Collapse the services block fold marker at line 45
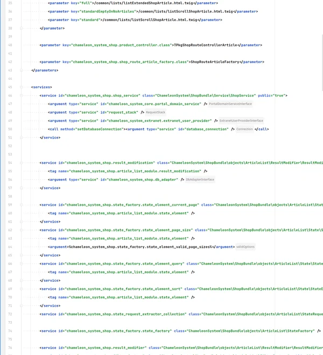Image resolution: width=323 pixels, height=355 pixels. (21, 87)
